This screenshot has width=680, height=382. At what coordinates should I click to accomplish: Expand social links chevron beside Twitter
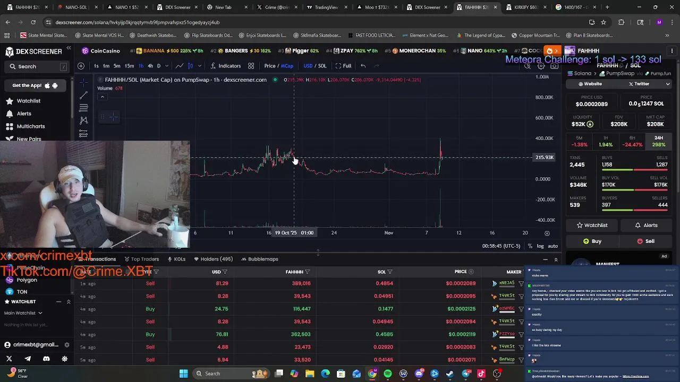668,84
